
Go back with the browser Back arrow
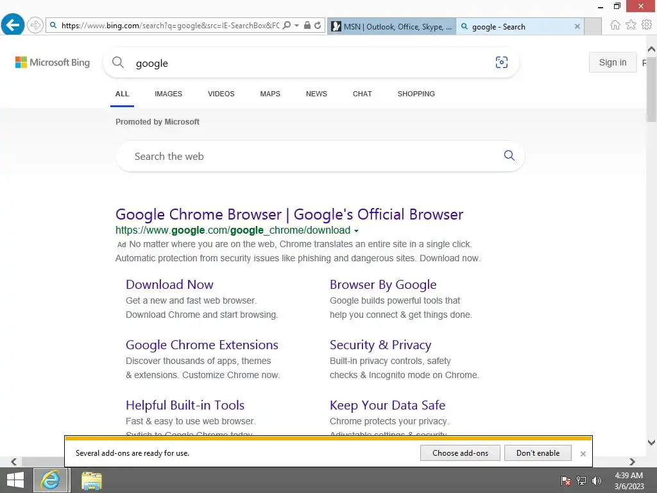[13, 25]
